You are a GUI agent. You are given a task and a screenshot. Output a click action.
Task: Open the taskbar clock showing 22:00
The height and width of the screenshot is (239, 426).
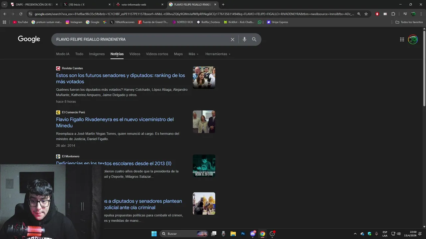pyautogui.click(x=410, y=234)
